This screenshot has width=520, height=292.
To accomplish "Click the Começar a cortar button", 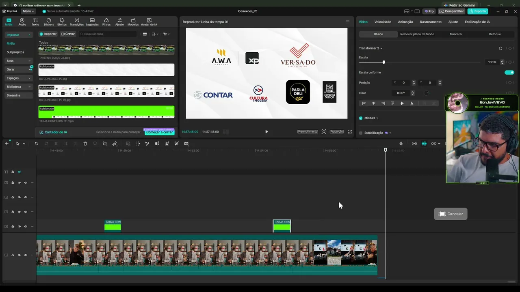I will click(159, 132).
